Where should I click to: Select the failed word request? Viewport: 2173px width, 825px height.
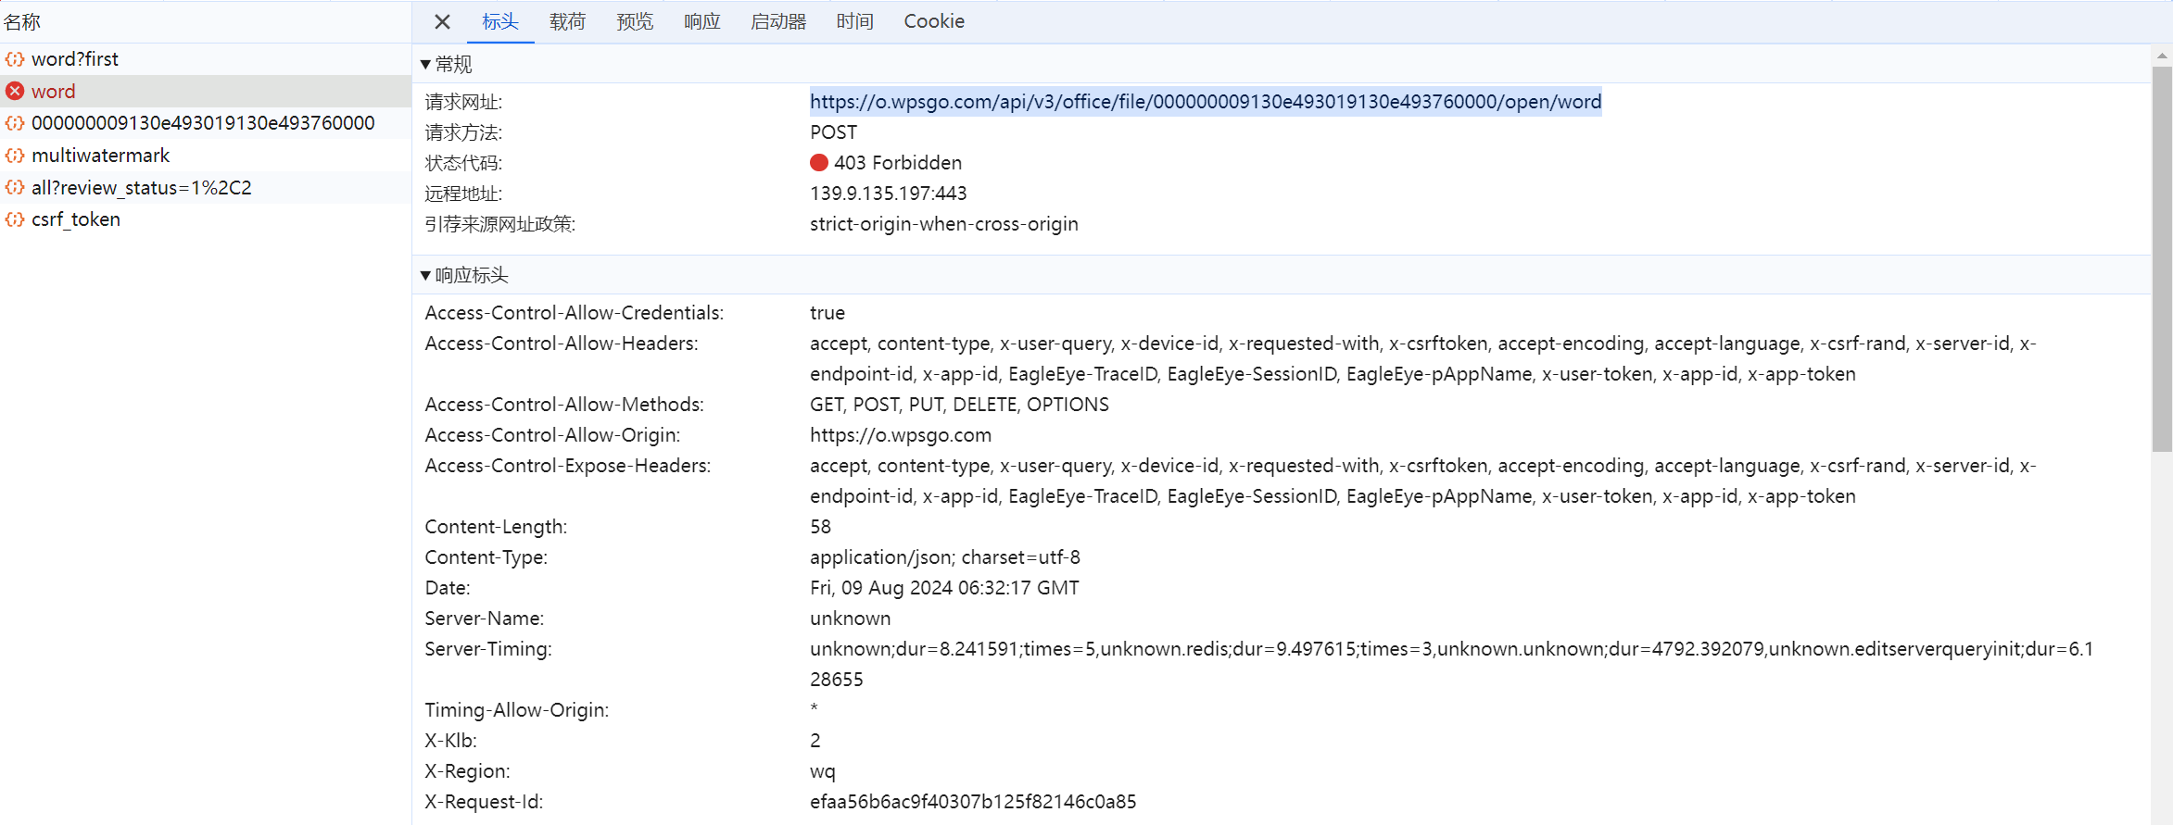point(206,91)
